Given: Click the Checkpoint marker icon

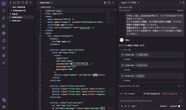Looking at the screenshot, I should click(120, 11).
